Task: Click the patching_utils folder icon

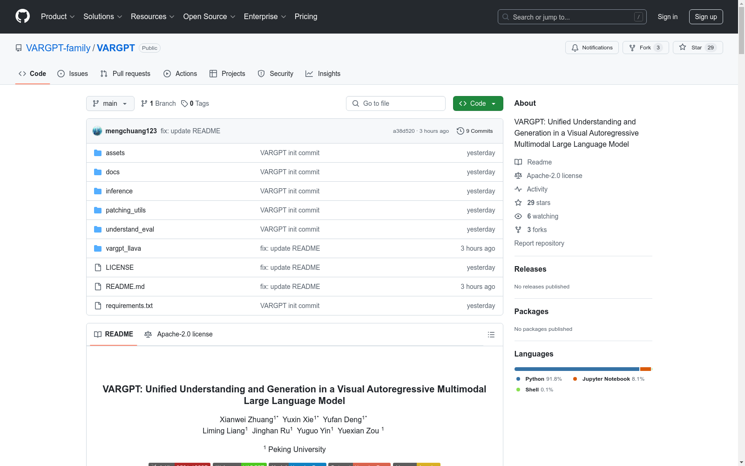Action: 98,210
